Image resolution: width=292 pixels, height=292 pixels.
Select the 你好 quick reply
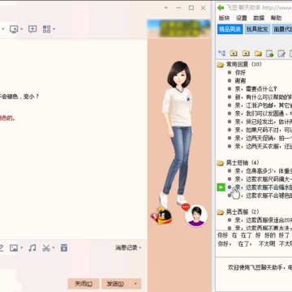pyautogui.click(x=240, y=72)
